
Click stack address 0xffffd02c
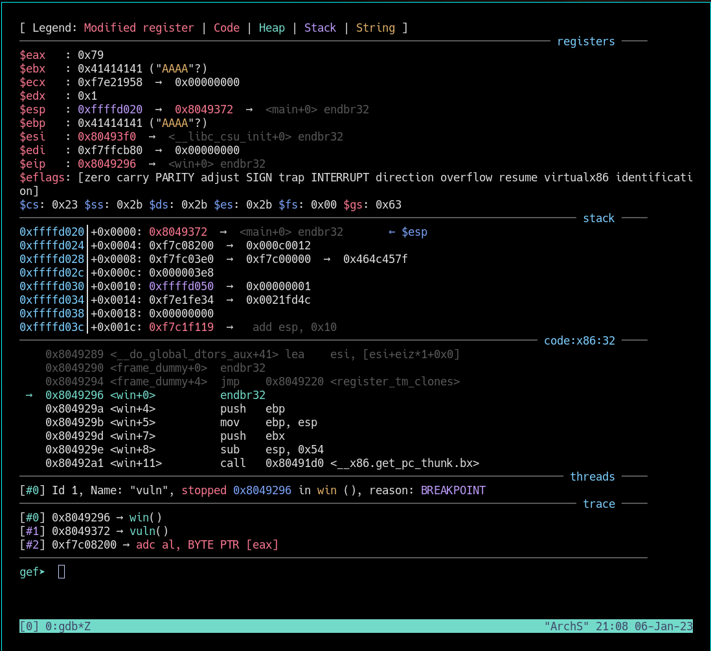(x=52, y=273)
